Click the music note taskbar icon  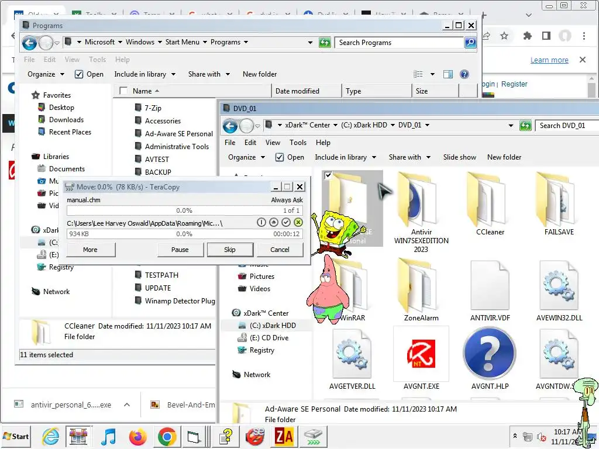point(108,436)
